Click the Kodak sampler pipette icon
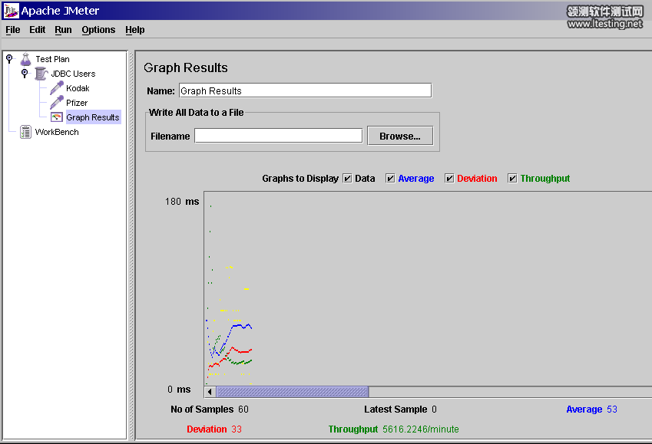Image resolution: width=652 pixels, height=444 pixels. (x=56, y=88)
